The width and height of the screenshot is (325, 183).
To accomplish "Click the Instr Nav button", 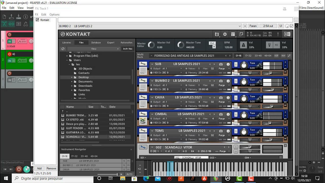I will [128, 49].
